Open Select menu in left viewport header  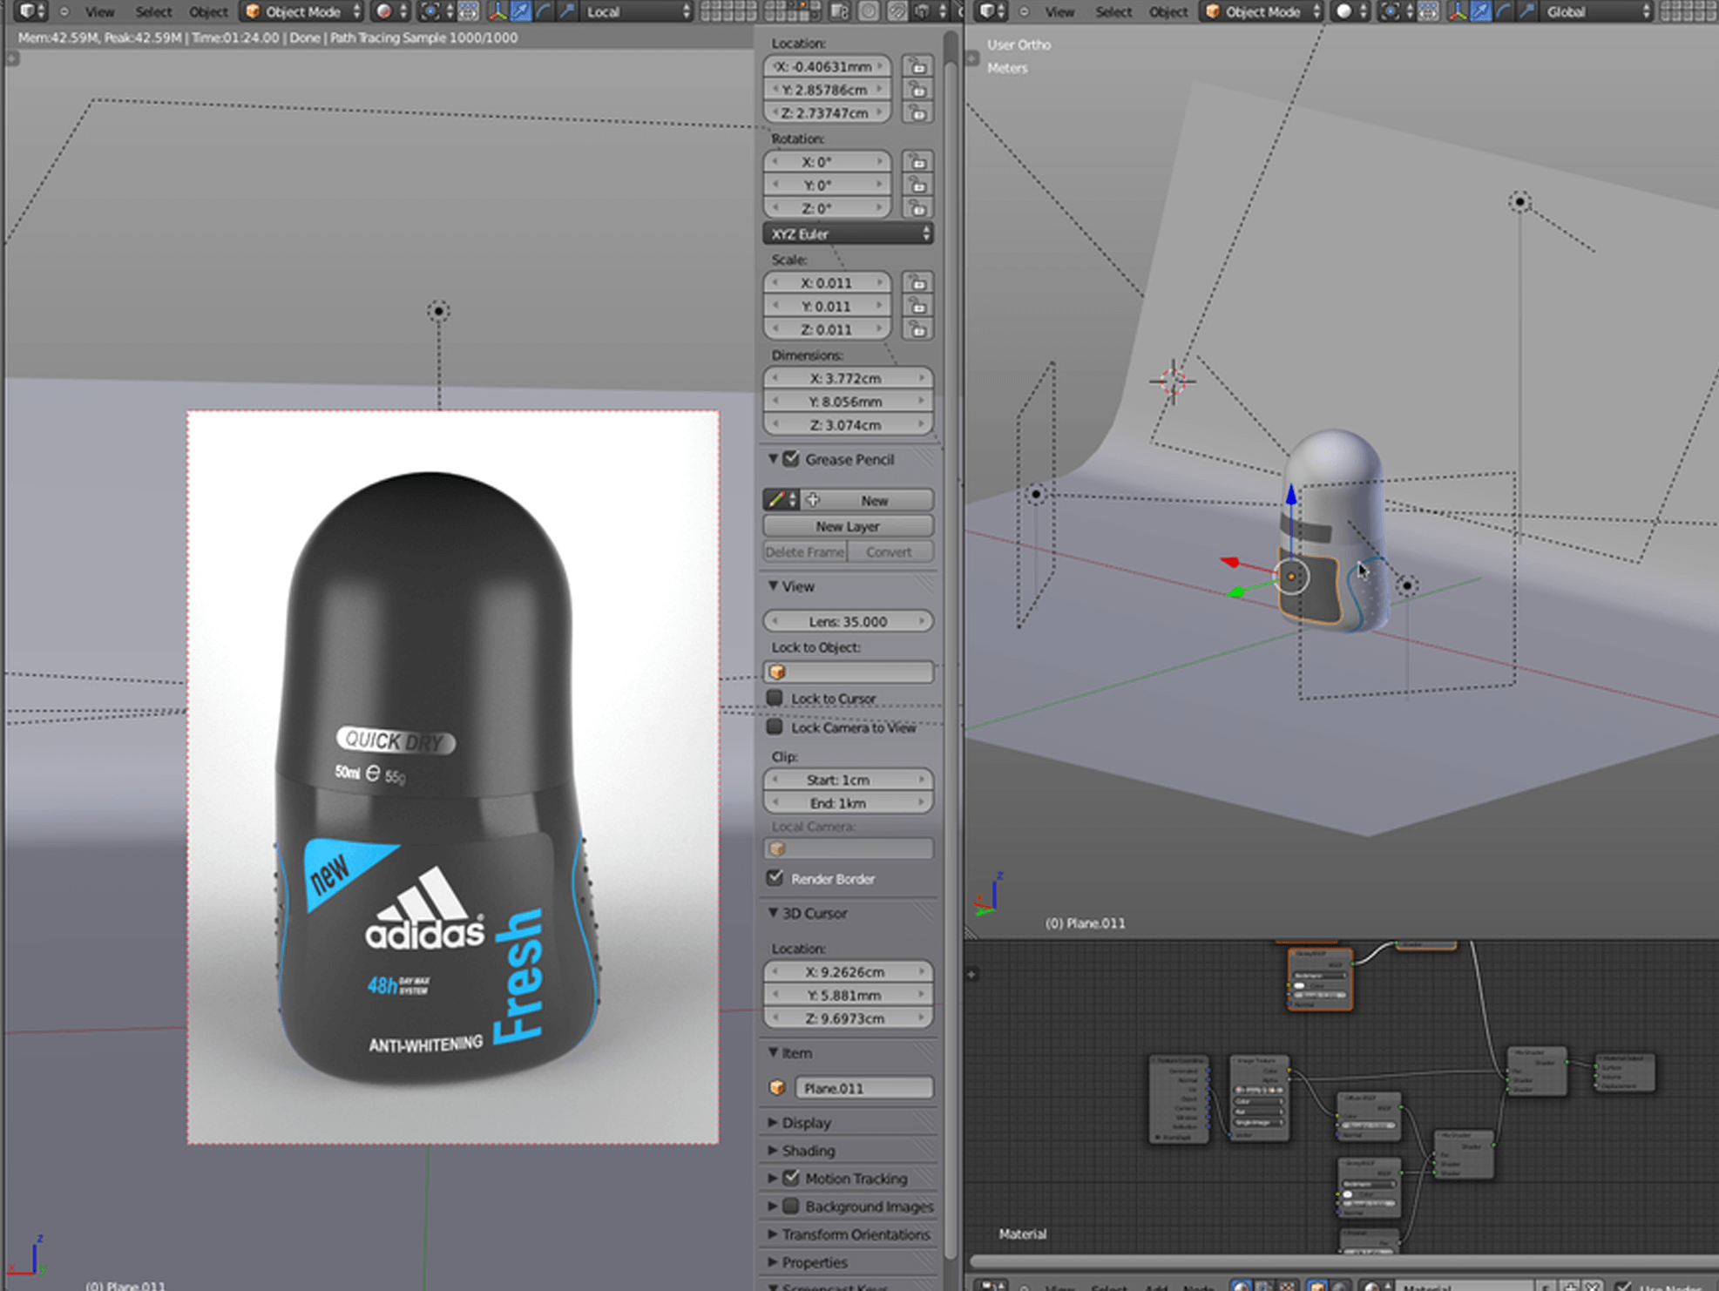tap(153, 12)
